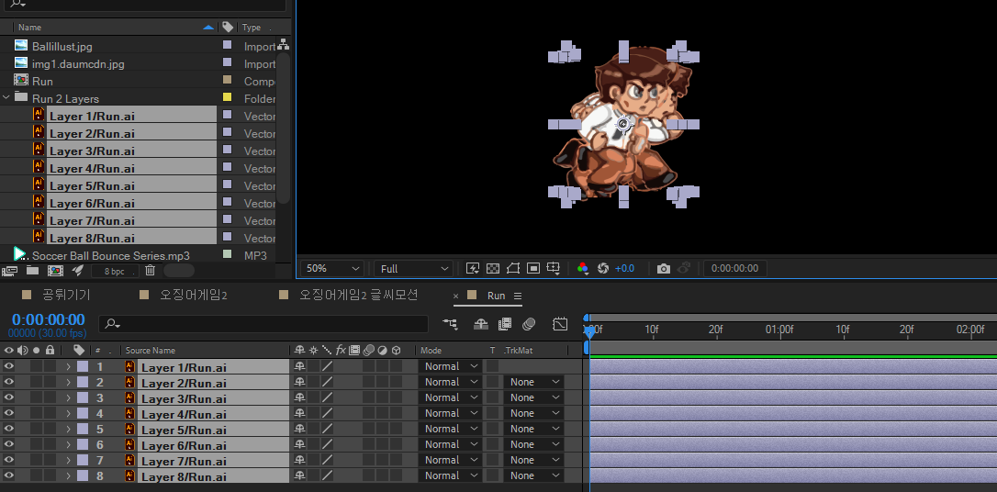Viewport: 997px width, 492px height.
Task: Click the label tag header in Project panel
Action: pyautogui.click(x=227, y=28)
